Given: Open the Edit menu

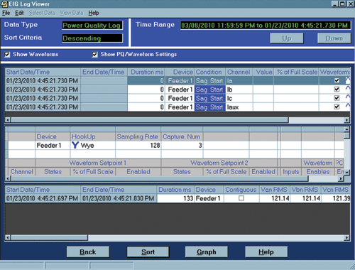Looking at the screenshot, I should coord(19,13).
